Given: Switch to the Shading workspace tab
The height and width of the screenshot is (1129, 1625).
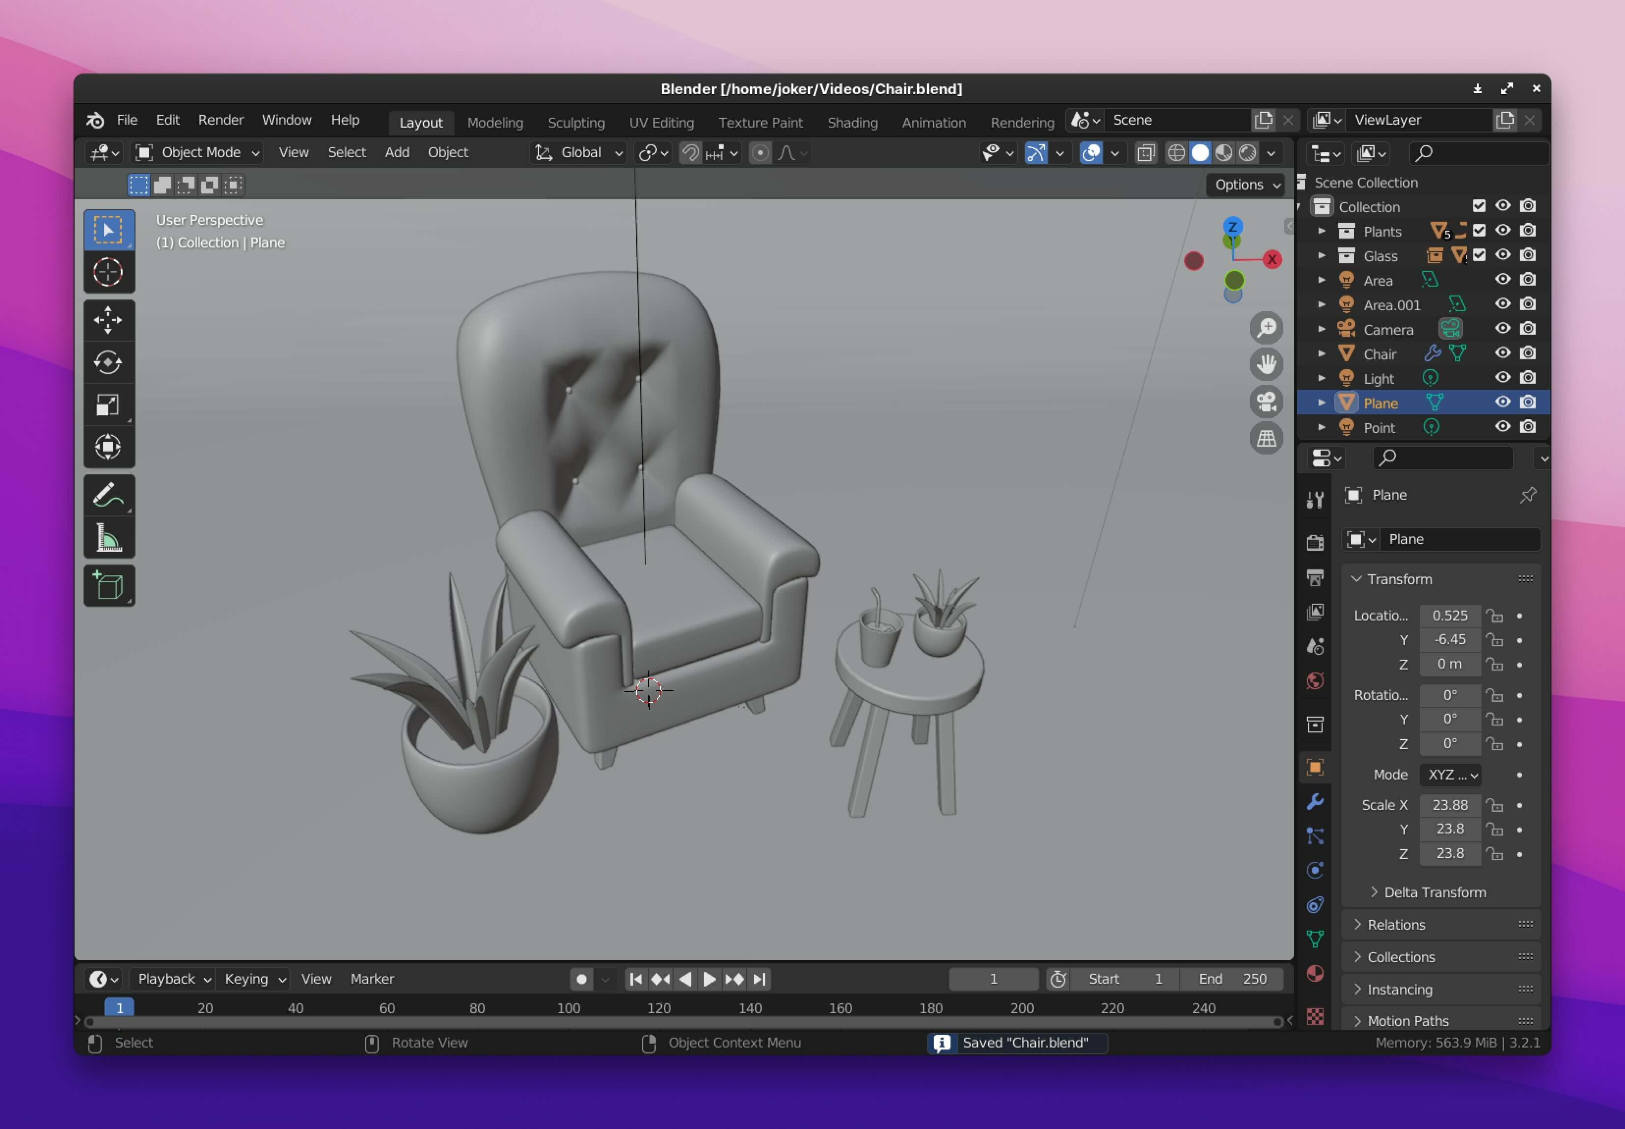Looking at the screenshot, I should pos(852,122).
